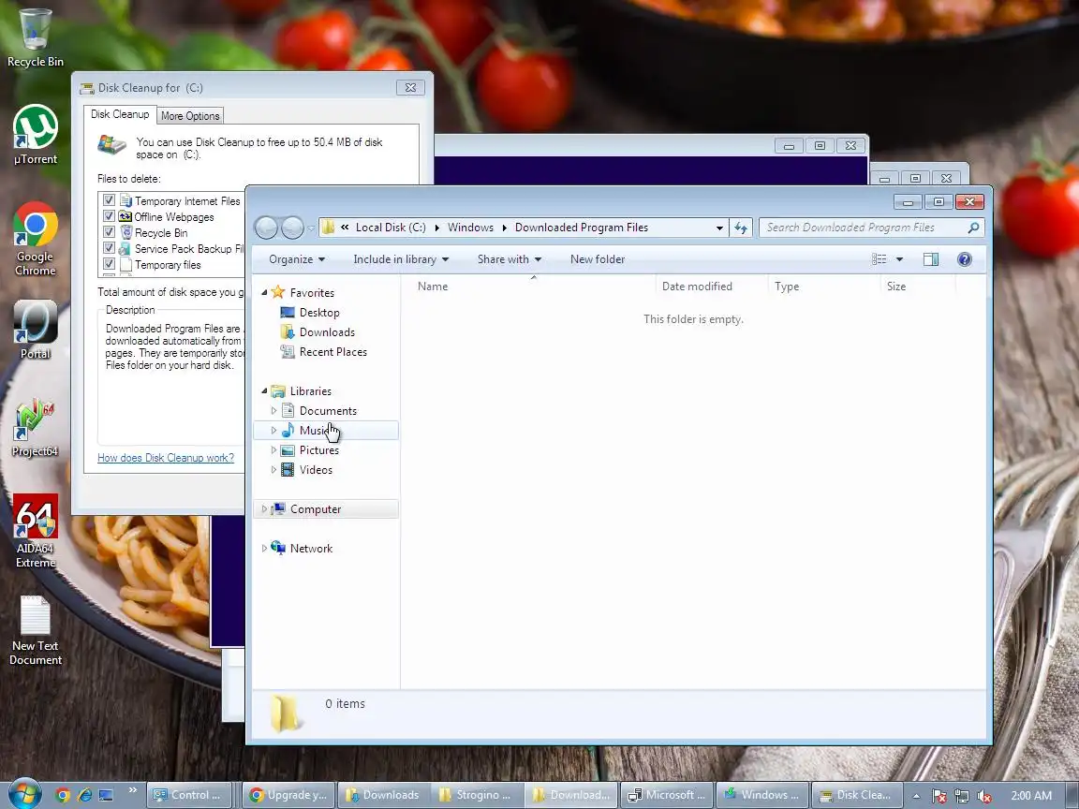Switch to Control Panel taskbar window
This screenshot has height=809, width=1079.
click(x=191, y=795)
